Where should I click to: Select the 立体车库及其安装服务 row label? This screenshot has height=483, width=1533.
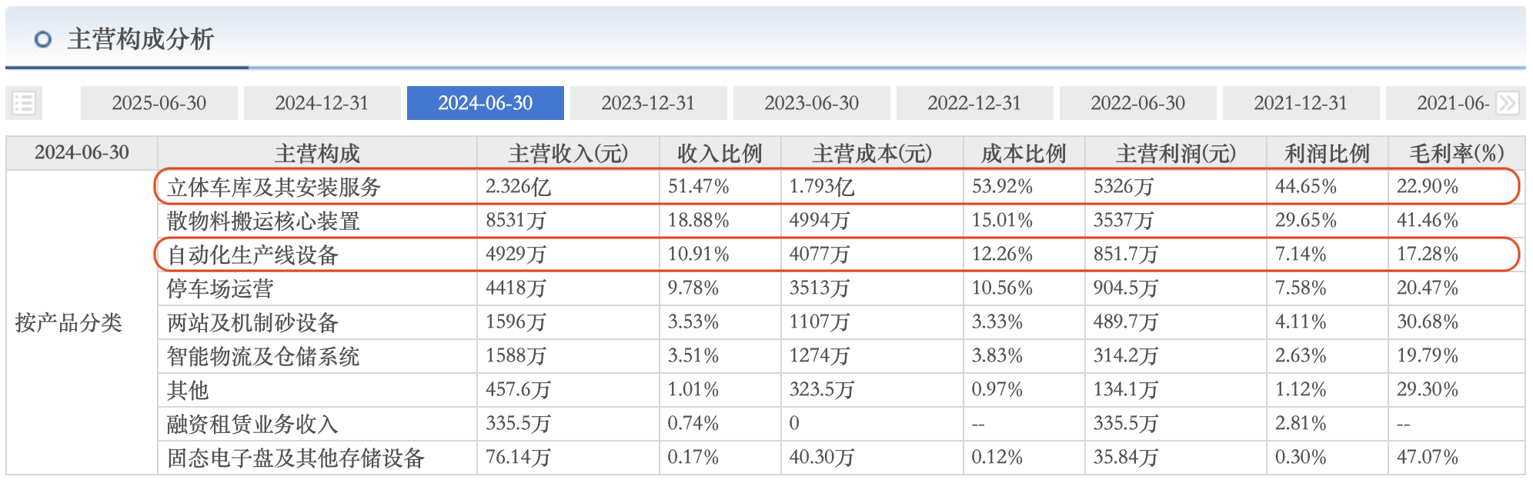[x=274, y=187]
